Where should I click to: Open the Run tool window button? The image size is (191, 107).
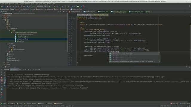(x=4, y=104)
